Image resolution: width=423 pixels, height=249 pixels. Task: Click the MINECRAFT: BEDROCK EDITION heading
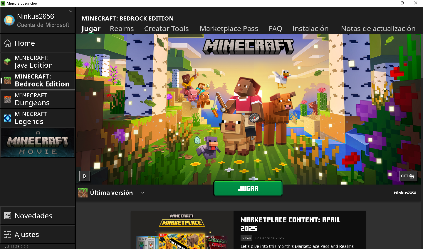[128, 18]
